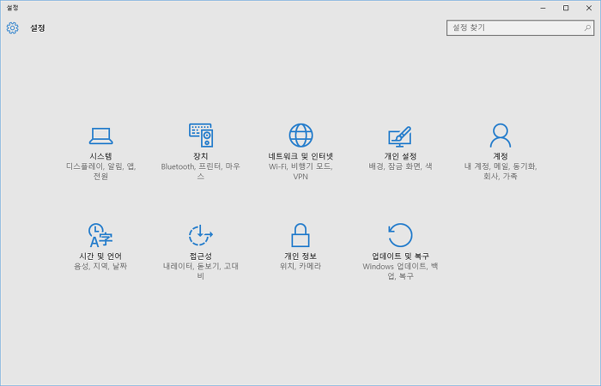Close the 설정 window

(x=589, y=8)
